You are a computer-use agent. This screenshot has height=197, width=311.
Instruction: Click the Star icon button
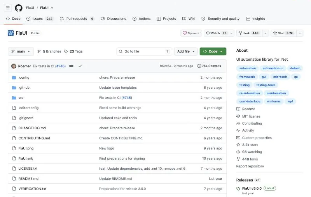[x=283, y=33]
